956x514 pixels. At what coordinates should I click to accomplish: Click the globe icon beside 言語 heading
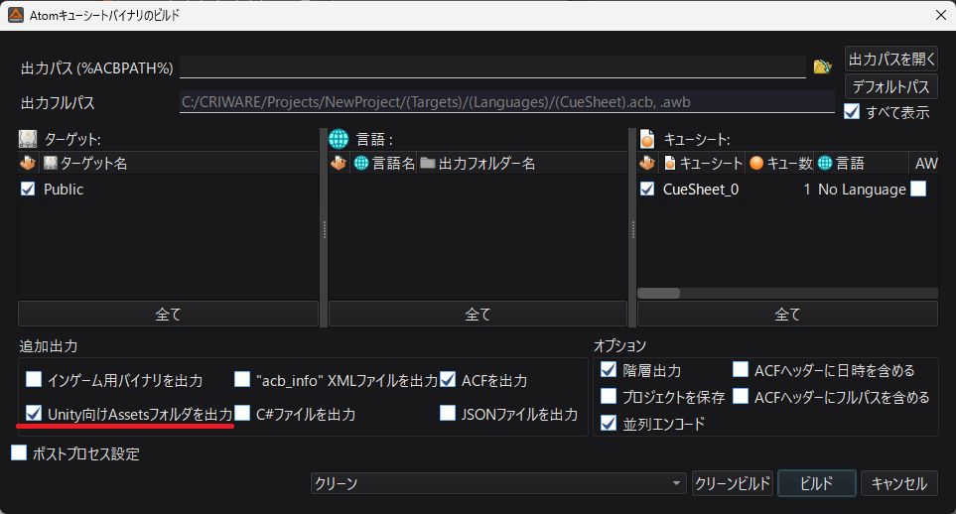pyautogui.click(x=339, y=139)
